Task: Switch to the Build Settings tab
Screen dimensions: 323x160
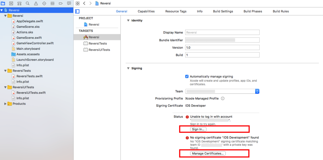Action: point(223,11)
